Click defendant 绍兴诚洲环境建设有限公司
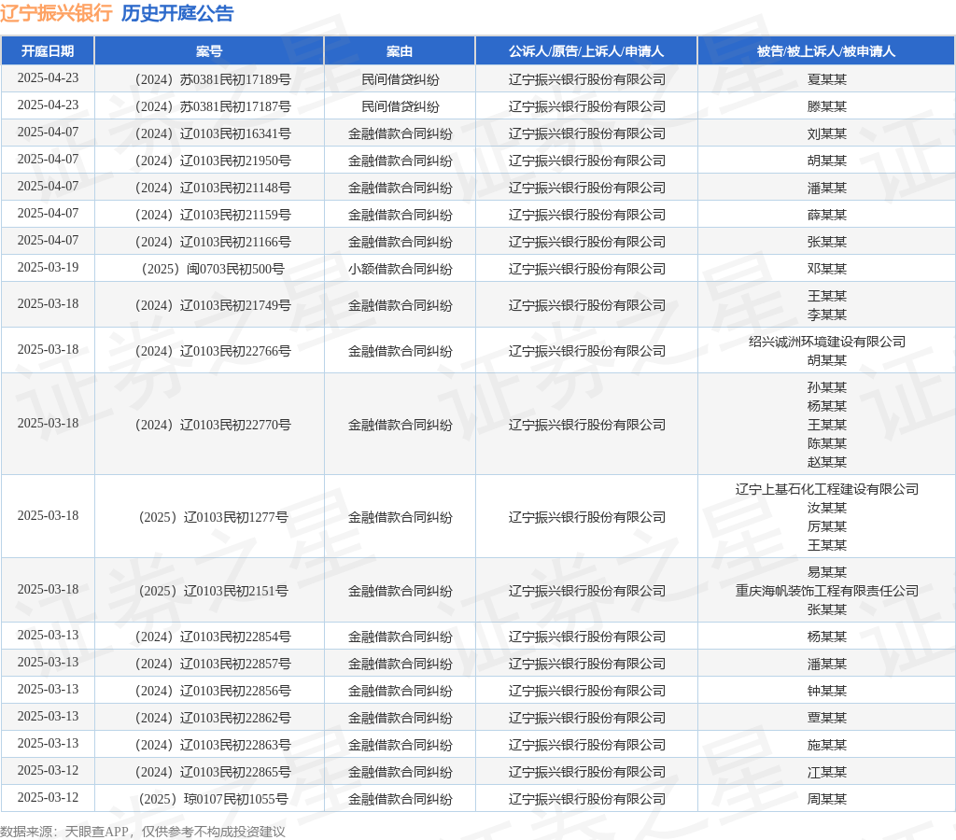This screenshot has width=956, height=840. click(x=827, y=342)
